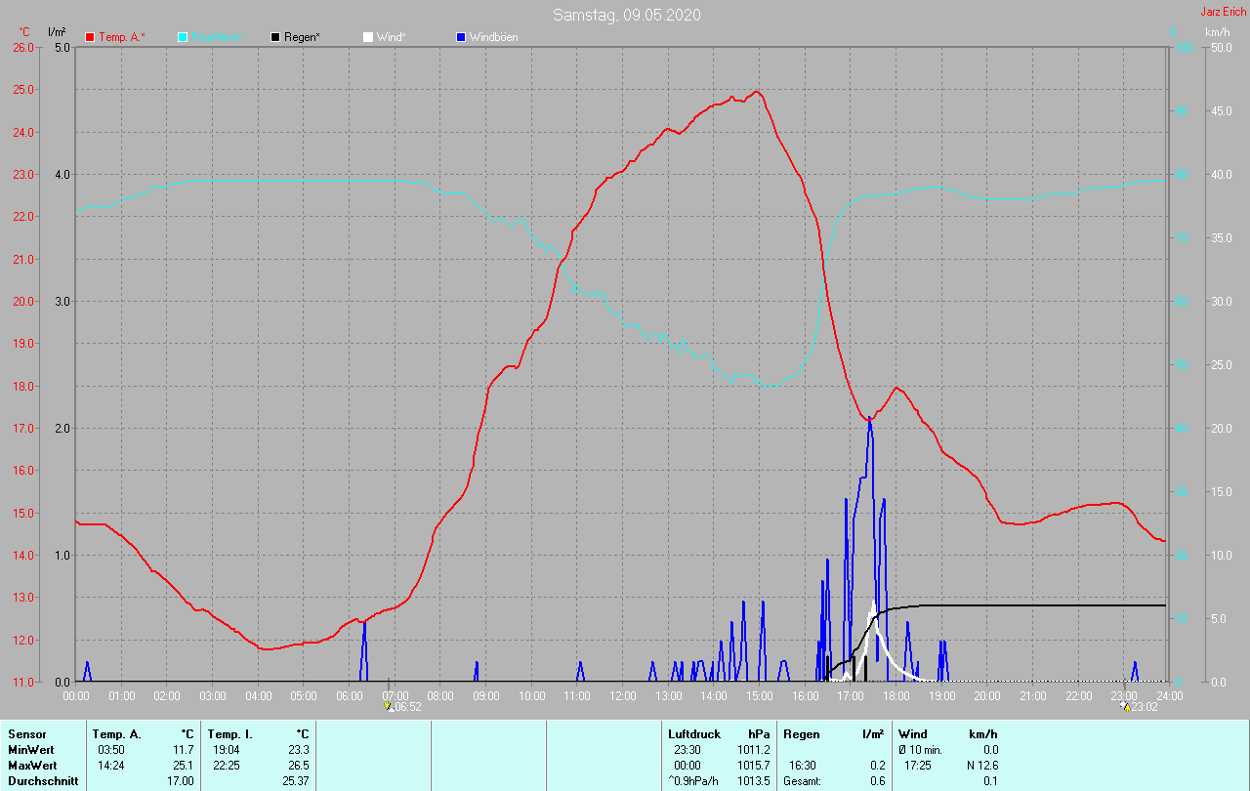1250x791 pixels.
Task: Select the Regen legend label
Action: tap(303, 37)
